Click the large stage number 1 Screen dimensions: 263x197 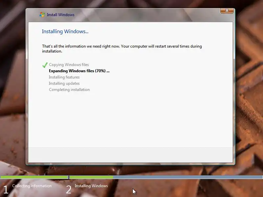pos(6,190)
